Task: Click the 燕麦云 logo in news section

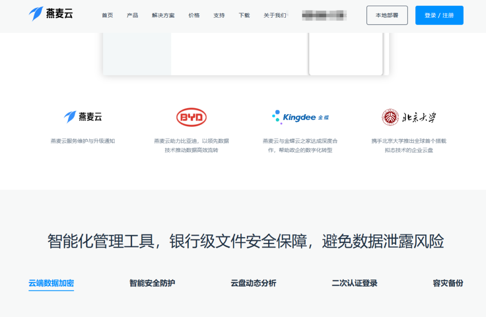Action: click(x=83, y=117)
